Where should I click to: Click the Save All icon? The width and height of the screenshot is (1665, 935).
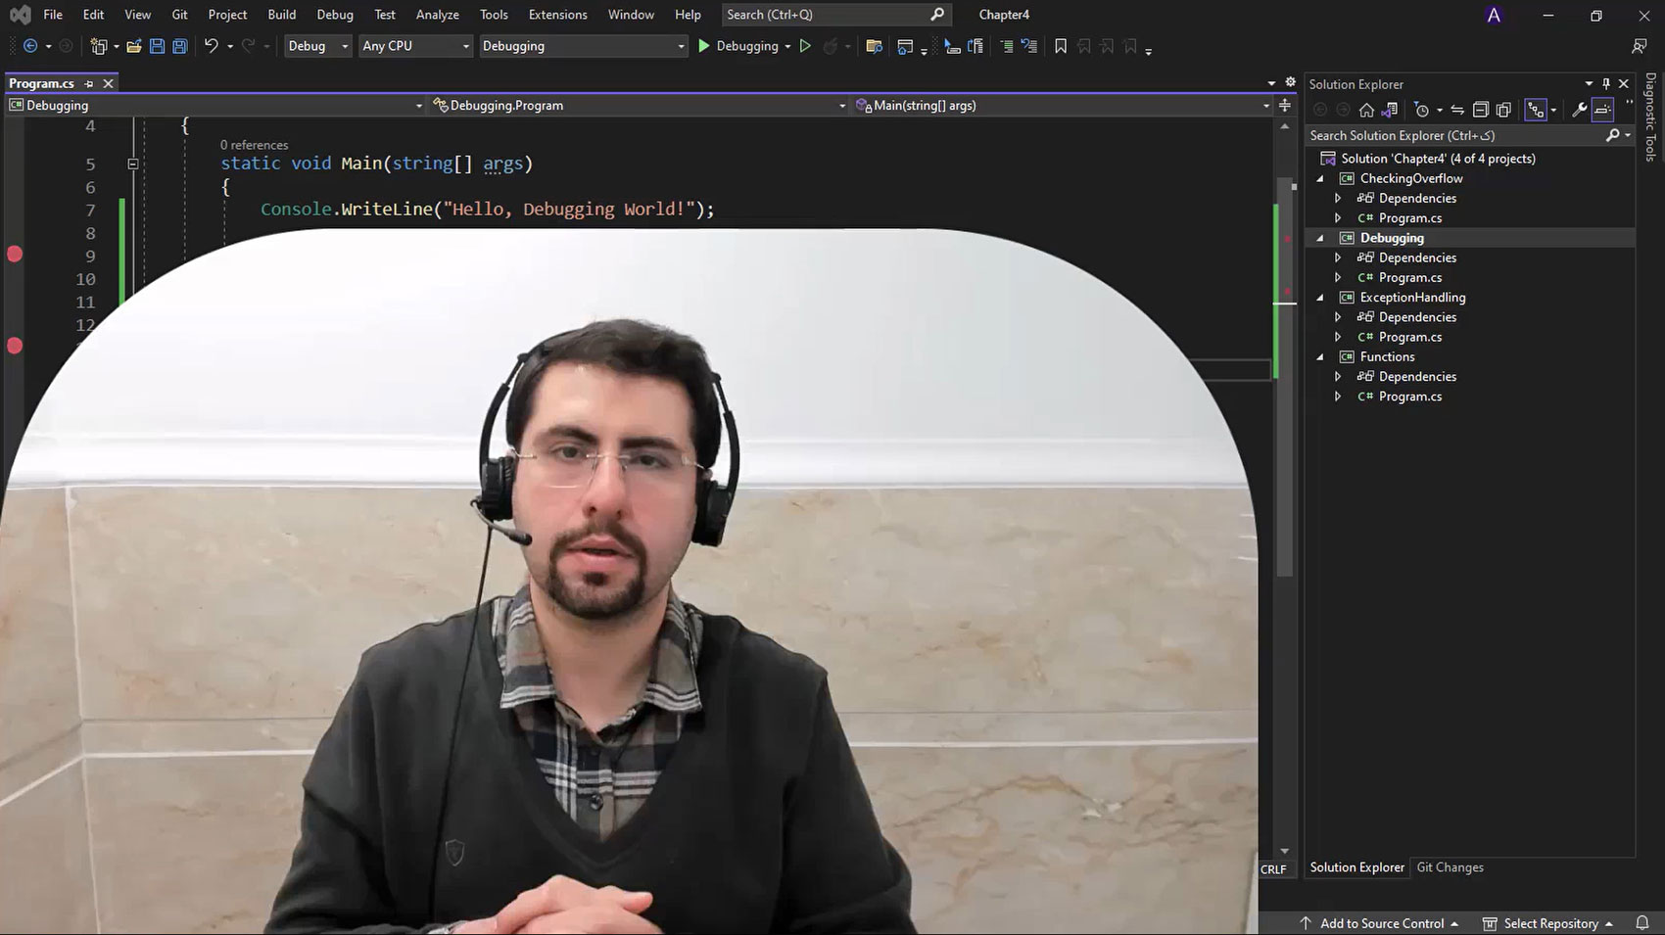pos(180,46)
